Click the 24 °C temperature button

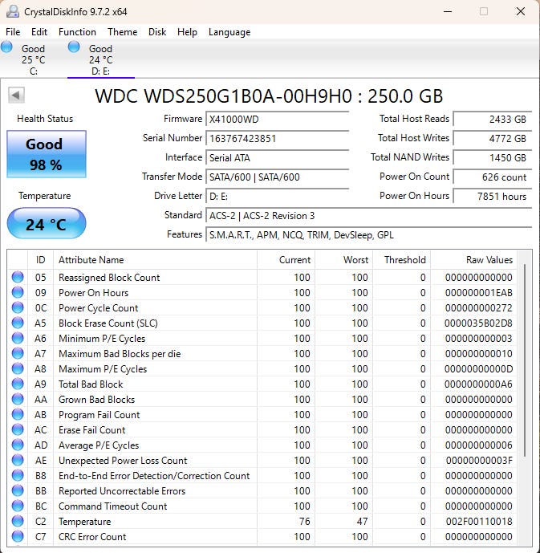click(46, 224)
